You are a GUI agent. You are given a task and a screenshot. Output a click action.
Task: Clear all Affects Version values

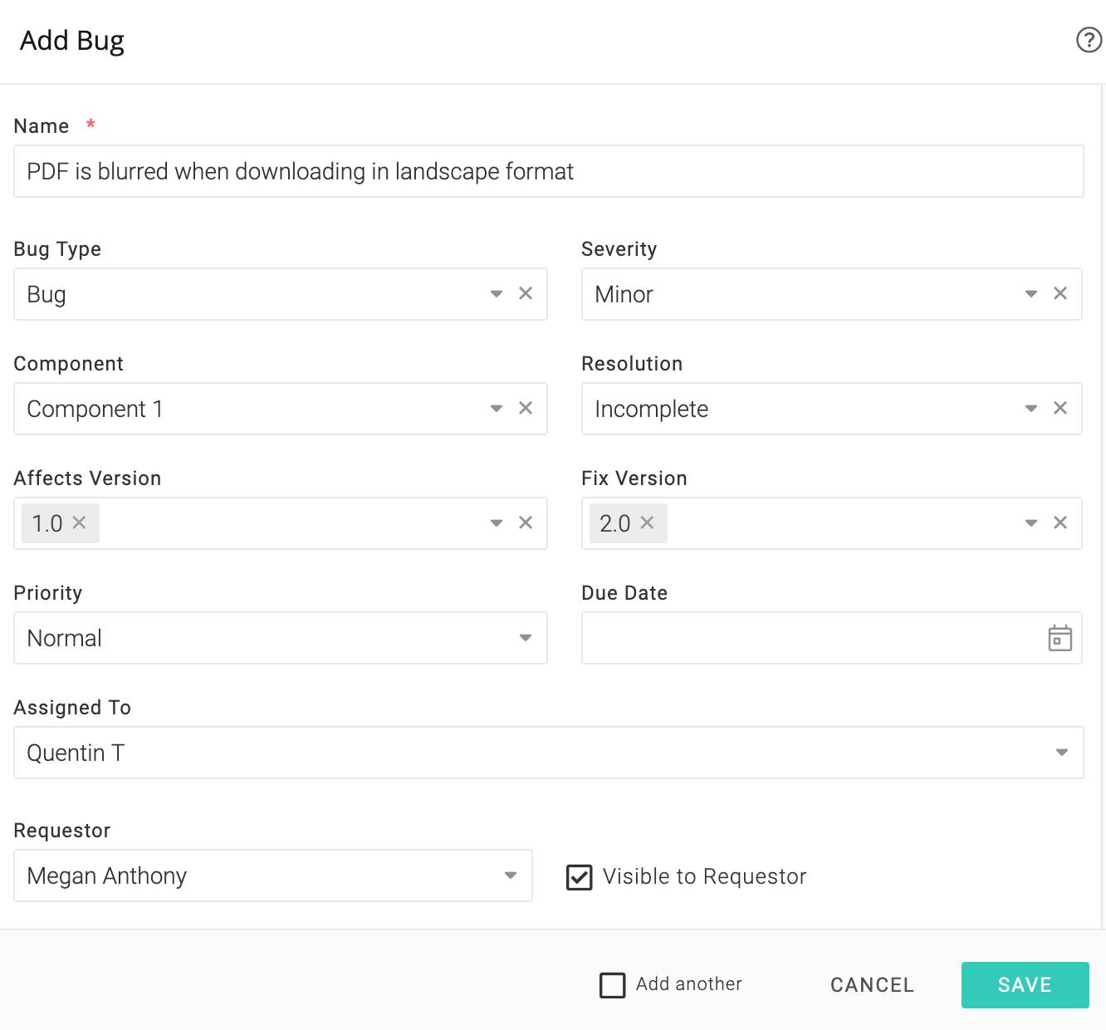tap(526, 522)
